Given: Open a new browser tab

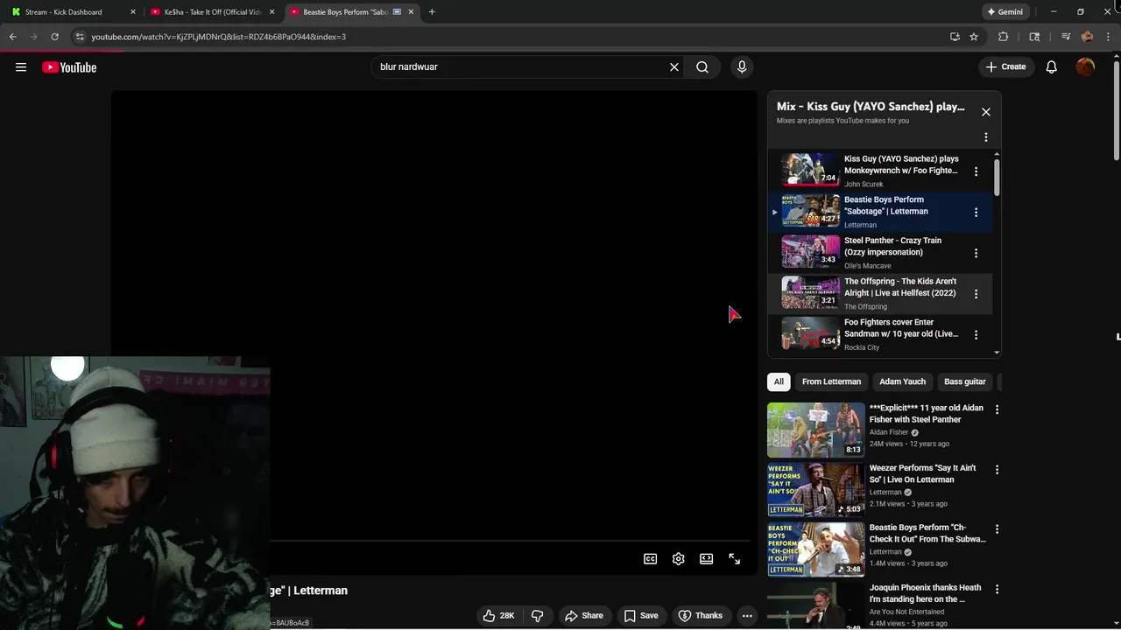Looking at the screenshot, I should [x=432, y=12].
